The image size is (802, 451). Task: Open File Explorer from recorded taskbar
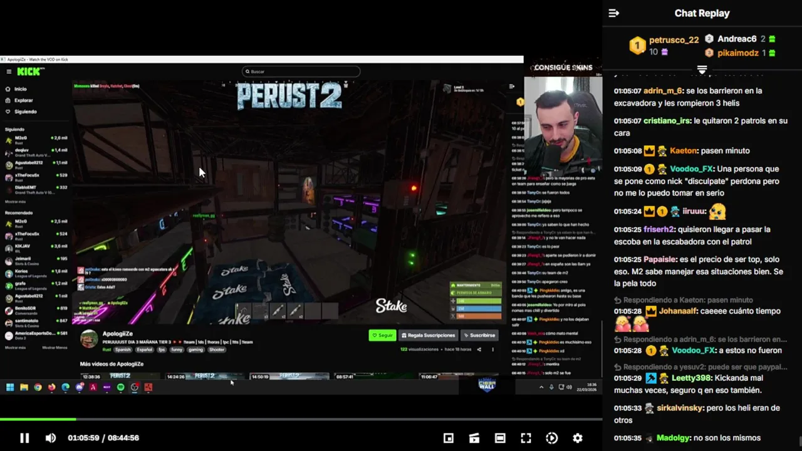point(24,387)
